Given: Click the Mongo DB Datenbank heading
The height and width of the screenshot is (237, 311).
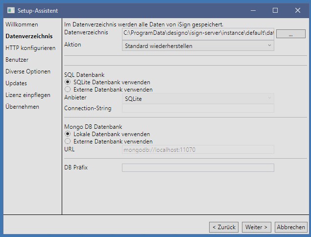Looking at the screenshot, I should point(93,126).
